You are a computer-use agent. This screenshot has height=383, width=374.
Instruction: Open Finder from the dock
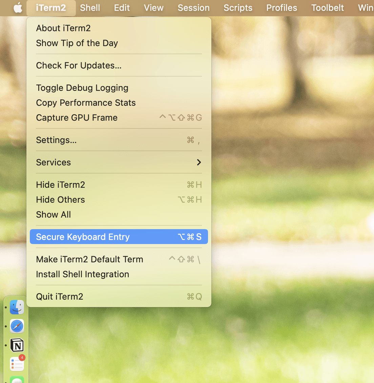17,307
